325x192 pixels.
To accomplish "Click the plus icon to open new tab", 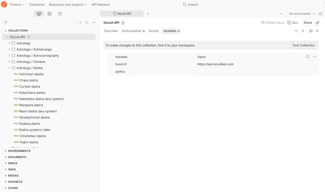I will pos(148,14).
